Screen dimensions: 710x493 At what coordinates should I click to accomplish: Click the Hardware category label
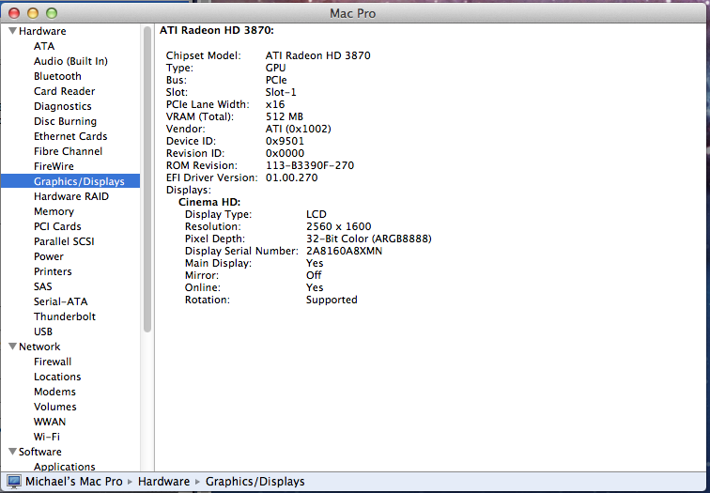[42, 31]
